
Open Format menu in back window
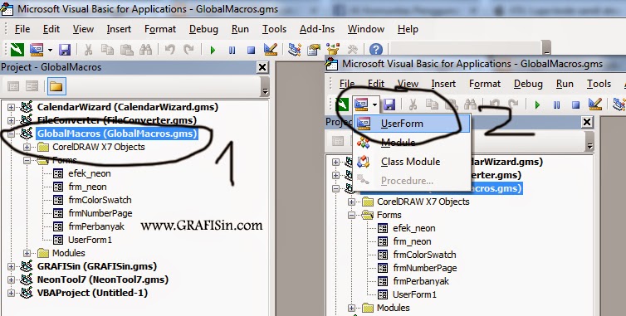click(160, 29)
